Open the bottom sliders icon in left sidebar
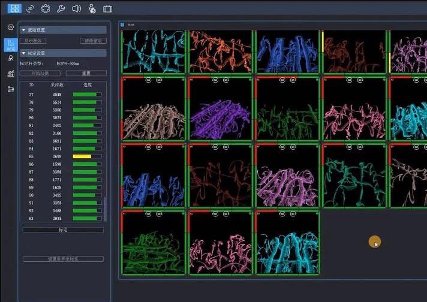 coord(11,89)
